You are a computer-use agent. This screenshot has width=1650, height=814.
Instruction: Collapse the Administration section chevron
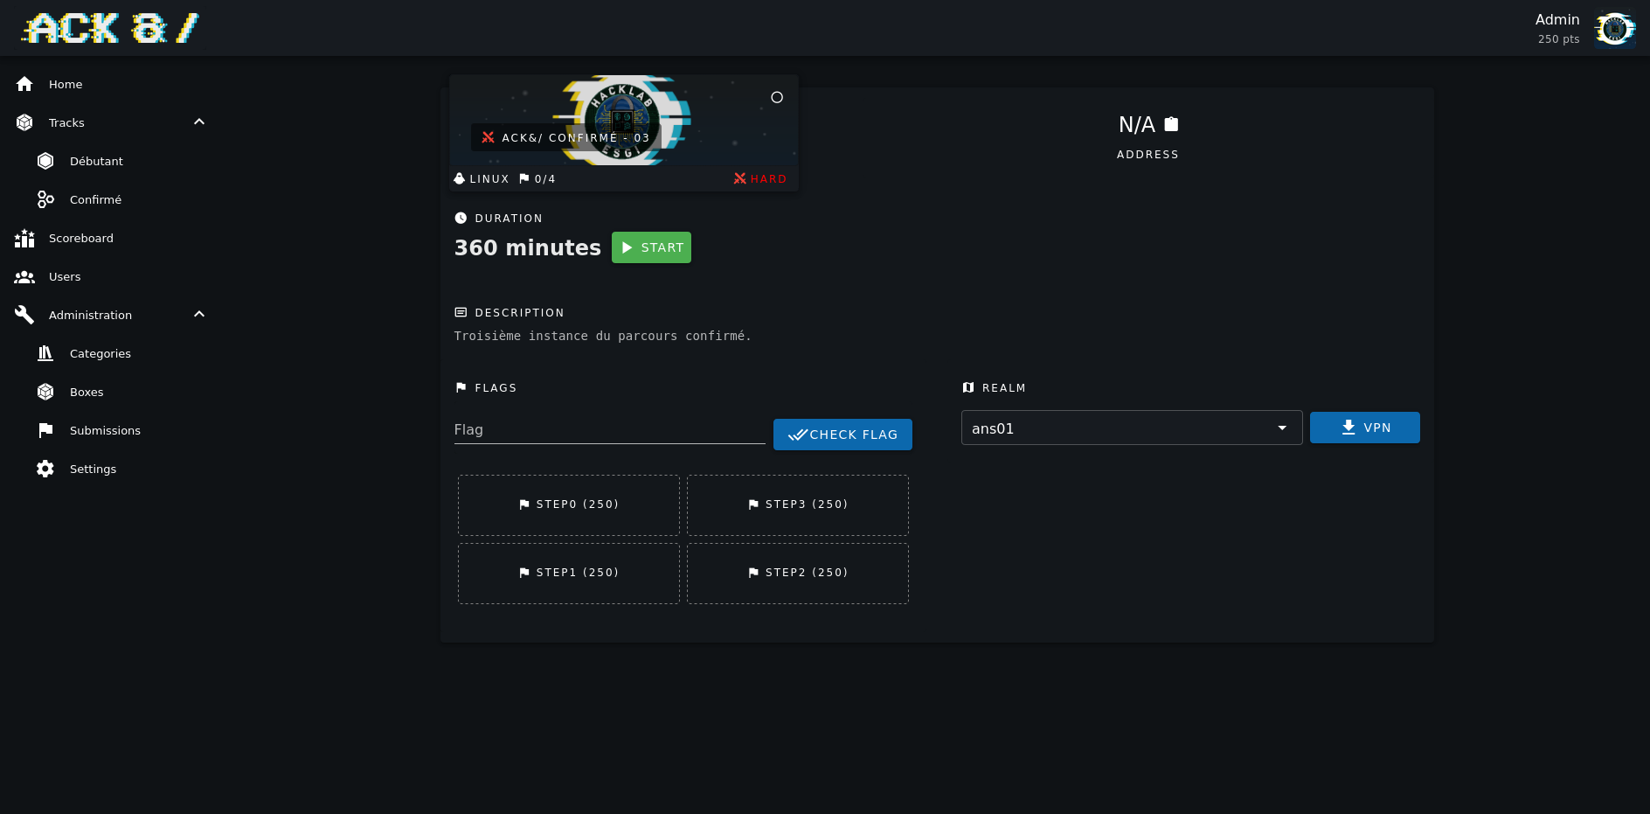click(x=199, y=315)
